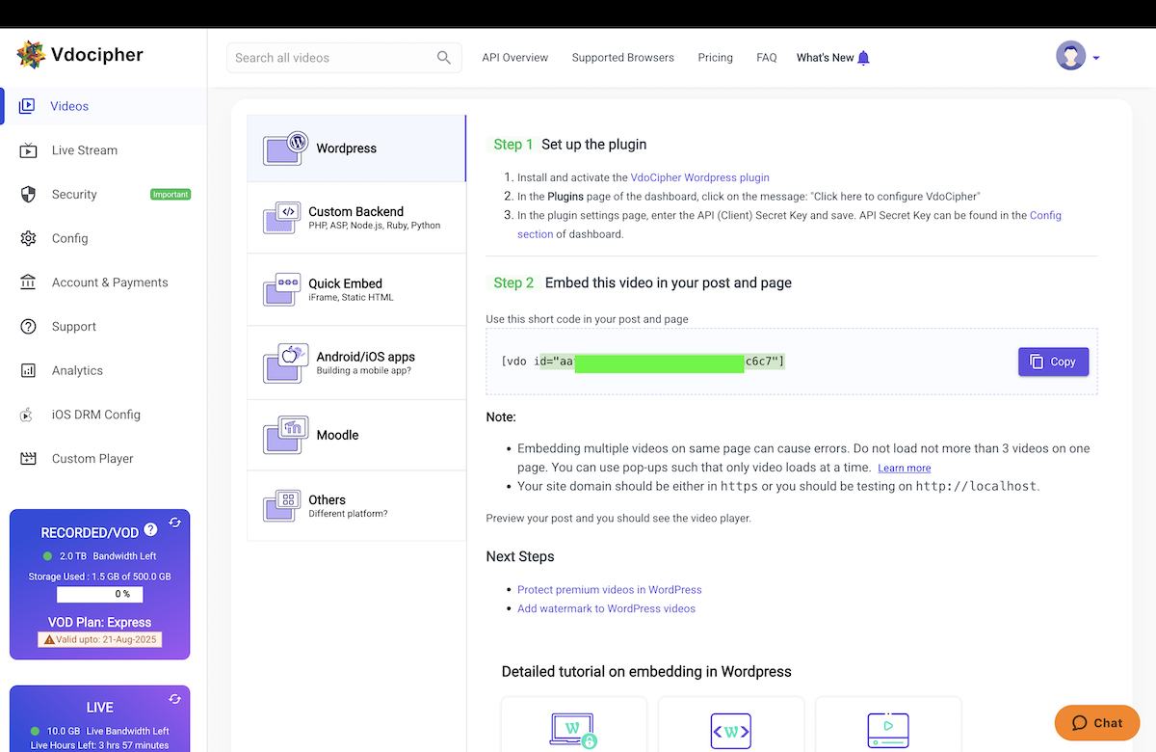Screen dimensions: 1156x752
Task: Click the Analytics chart icon
Action: tap(29, 370)
